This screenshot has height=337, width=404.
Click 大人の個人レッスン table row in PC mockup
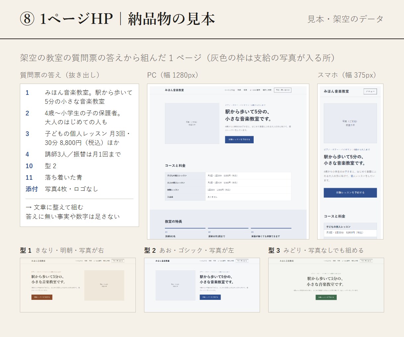tap(228, 183)
